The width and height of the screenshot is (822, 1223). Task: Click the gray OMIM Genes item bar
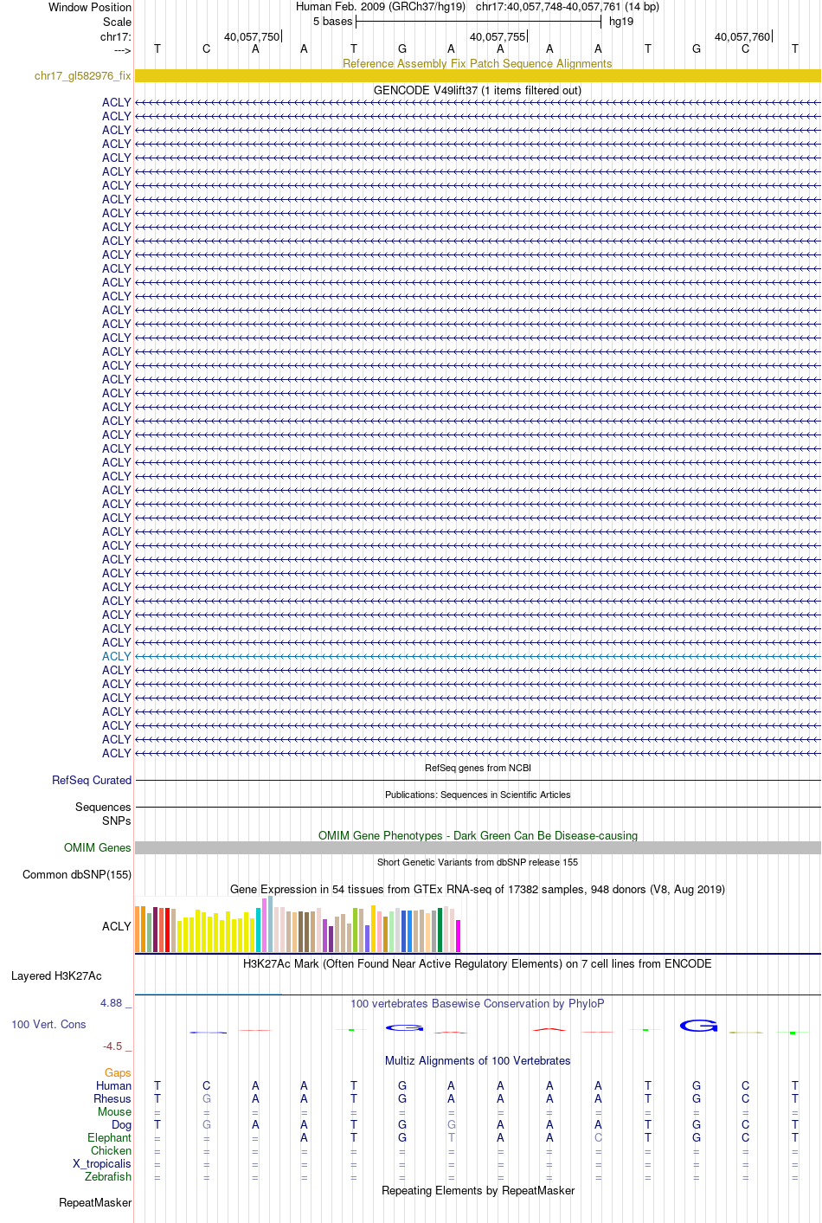pos(478,847)
